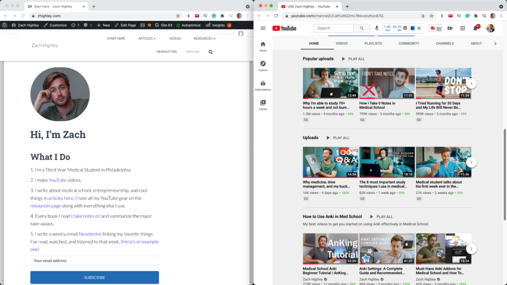The width and height of the screenshot is (507, 285).
Task: Click Start Here in site navigation
Action: tap(116, 39)
